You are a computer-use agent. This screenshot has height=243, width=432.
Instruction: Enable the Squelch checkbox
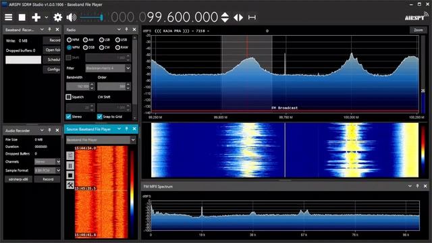pyautogui.click(x=68, y=97)
